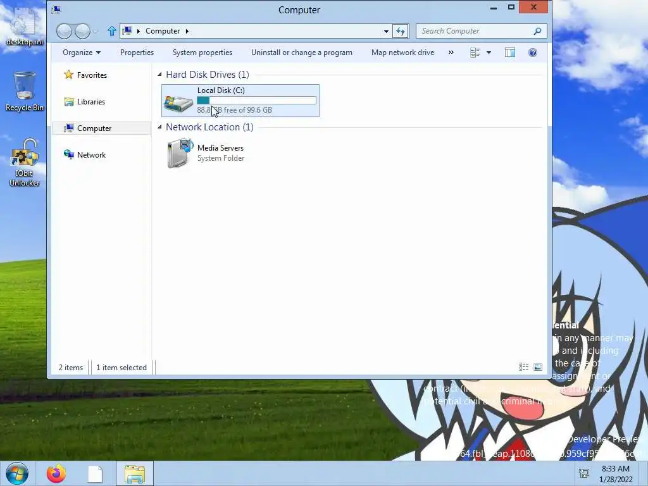Click the Change your view icon

point(475,53)
